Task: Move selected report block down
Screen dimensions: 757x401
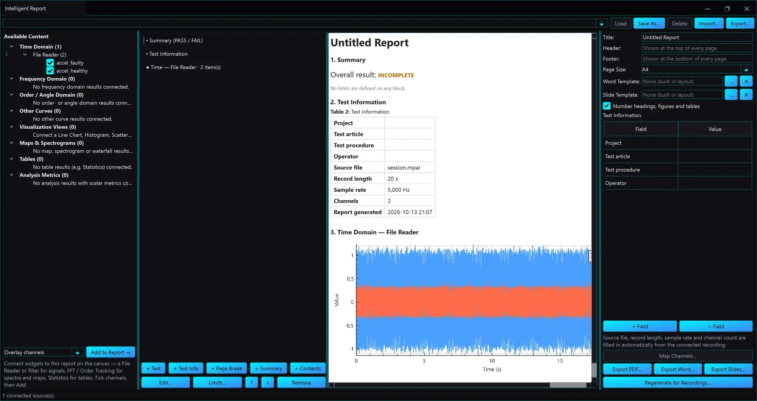Action: (267, 382)
